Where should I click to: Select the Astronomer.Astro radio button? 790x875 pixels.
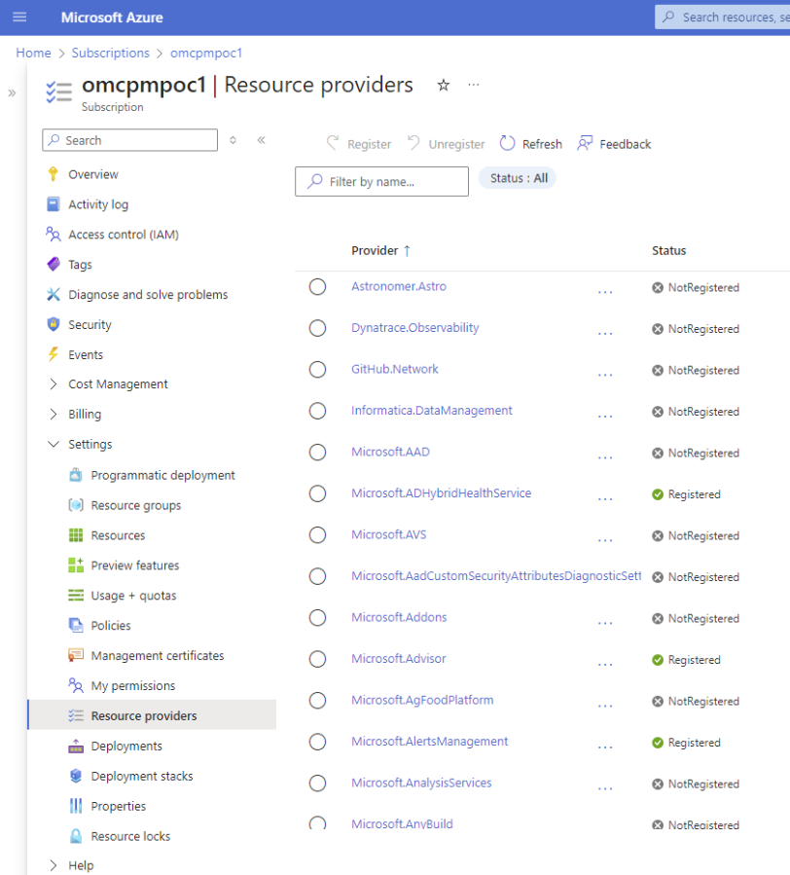click(x=317, y=287)
